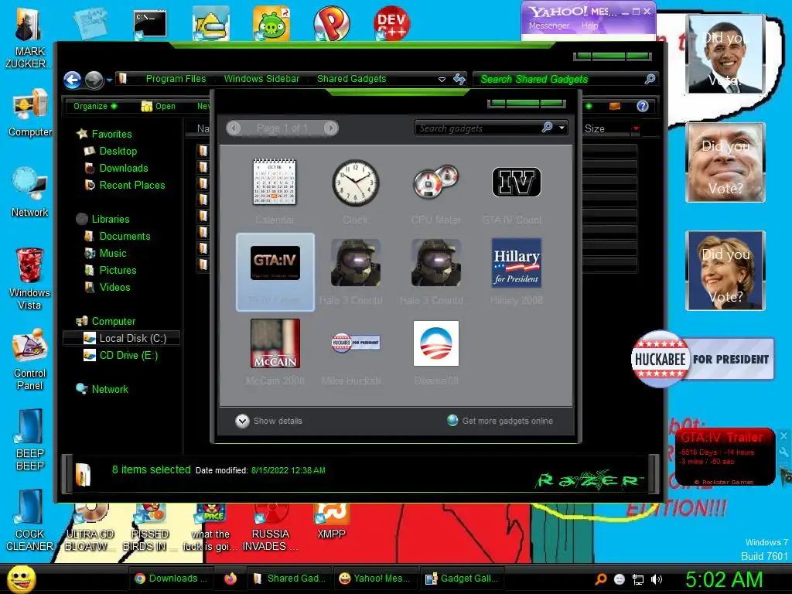Expand Show details in Gadget Gallery
Screen dimensions: 792x594
[x=268, y=421]
